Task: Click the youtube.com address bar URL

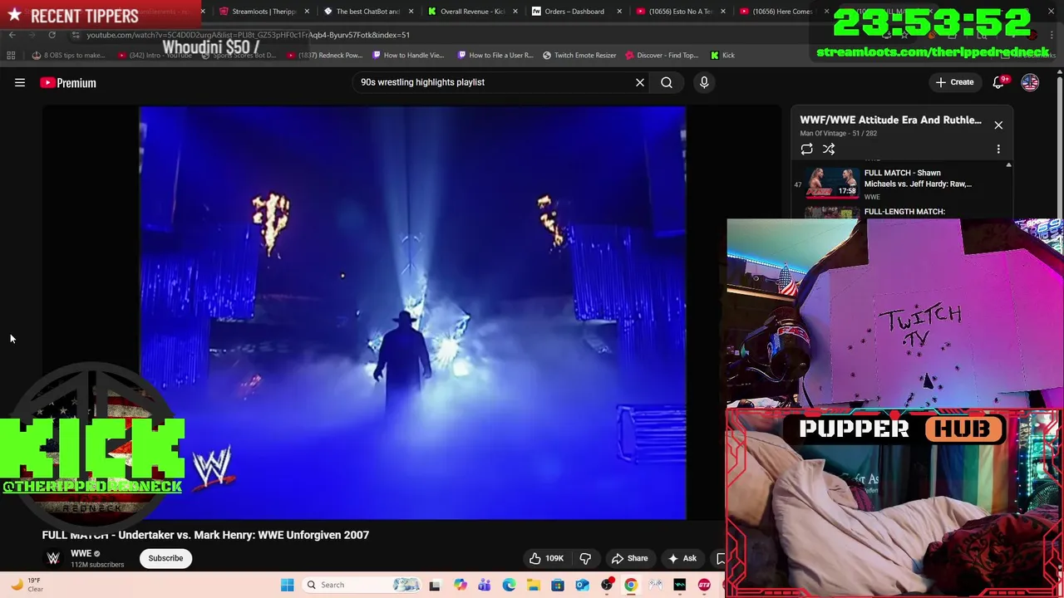Action: pyautogui.click(x=248, y=35)
